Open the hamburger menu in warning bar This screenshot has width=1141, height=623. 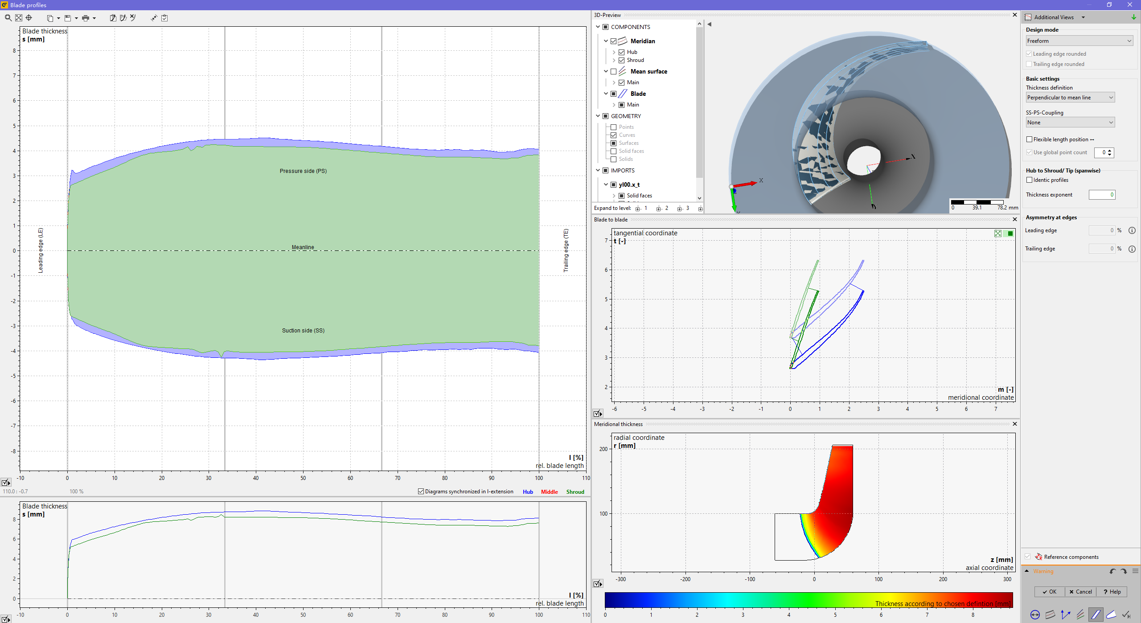click(x=1135, y=571)
